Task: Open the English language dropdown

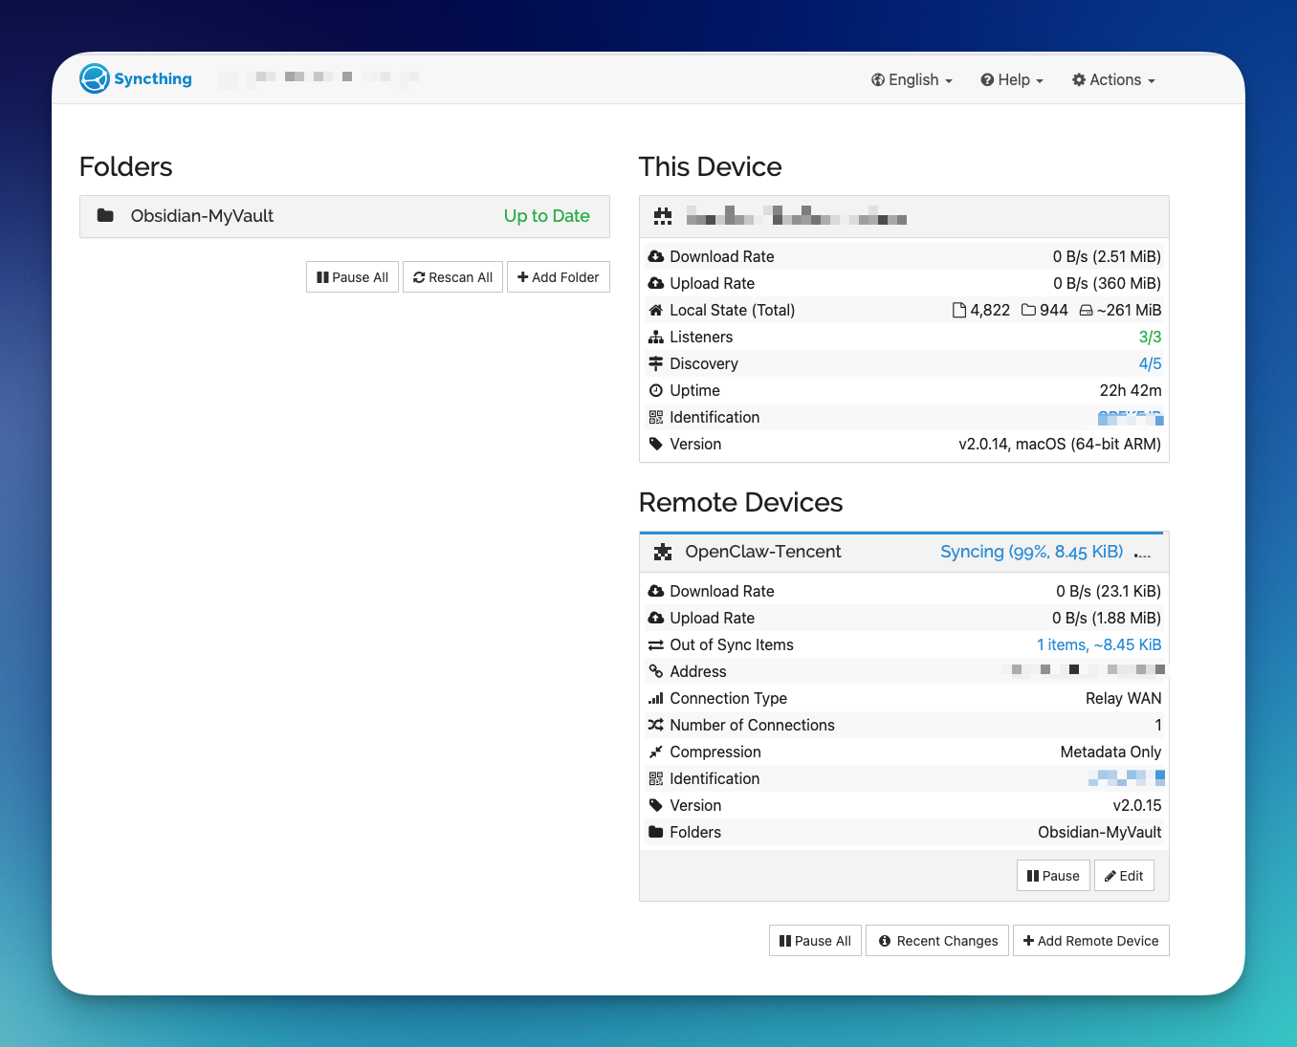Action: coord(912,80)
